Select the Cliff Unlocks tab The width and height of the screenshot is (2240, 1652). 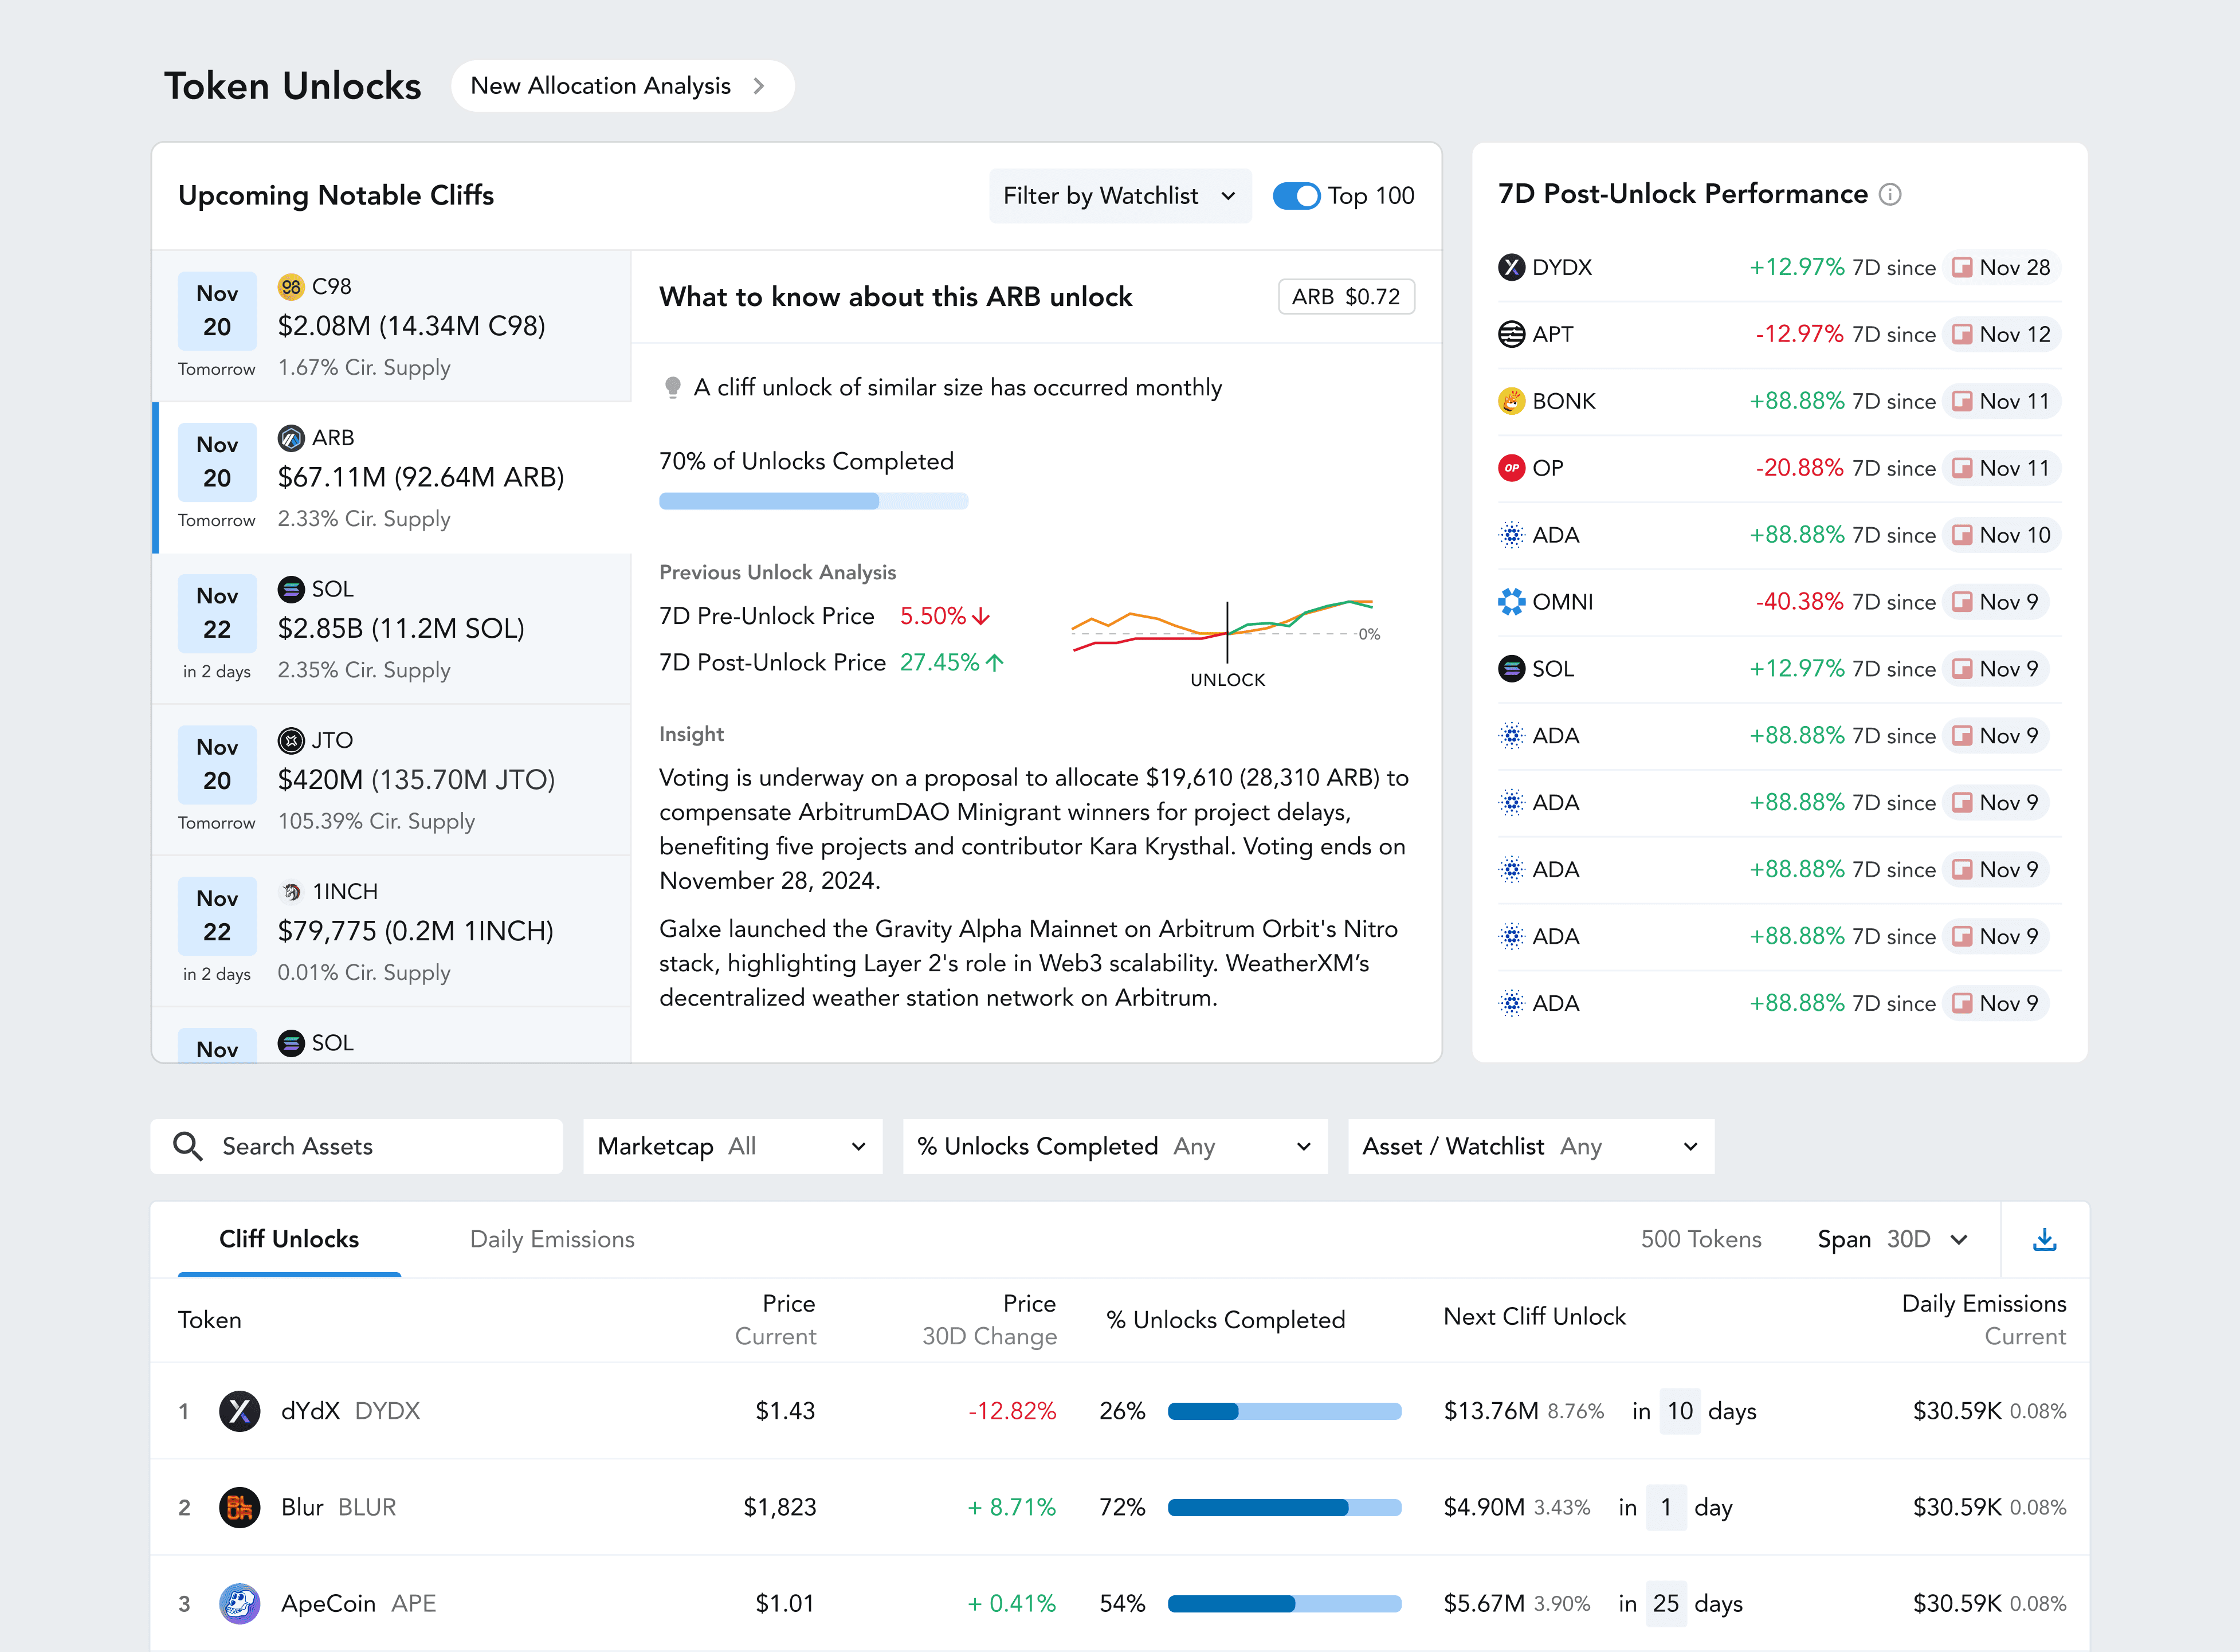(x=289, y=1239)
